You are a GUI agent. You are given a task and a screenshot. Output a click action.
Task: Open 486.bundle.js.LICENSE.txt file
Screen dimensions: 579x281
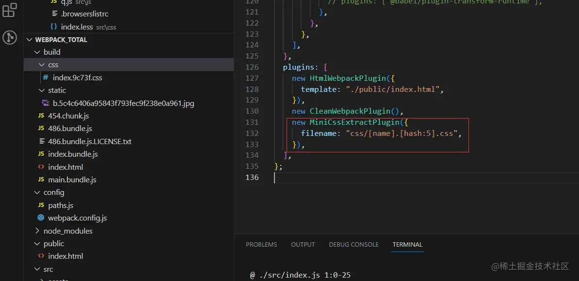(90, 141)
